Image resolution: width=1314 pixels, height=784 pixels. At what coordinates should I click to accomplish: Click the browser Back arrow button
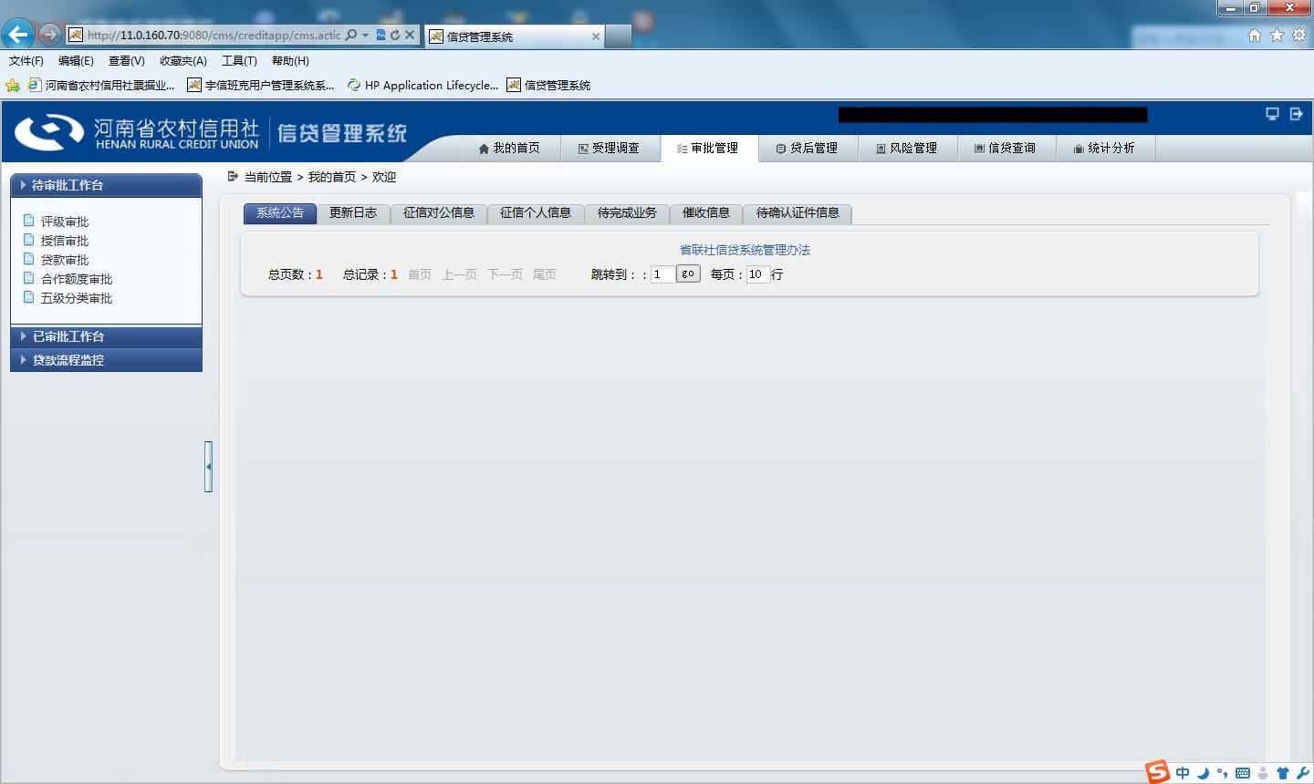click(x=17, y=35)
